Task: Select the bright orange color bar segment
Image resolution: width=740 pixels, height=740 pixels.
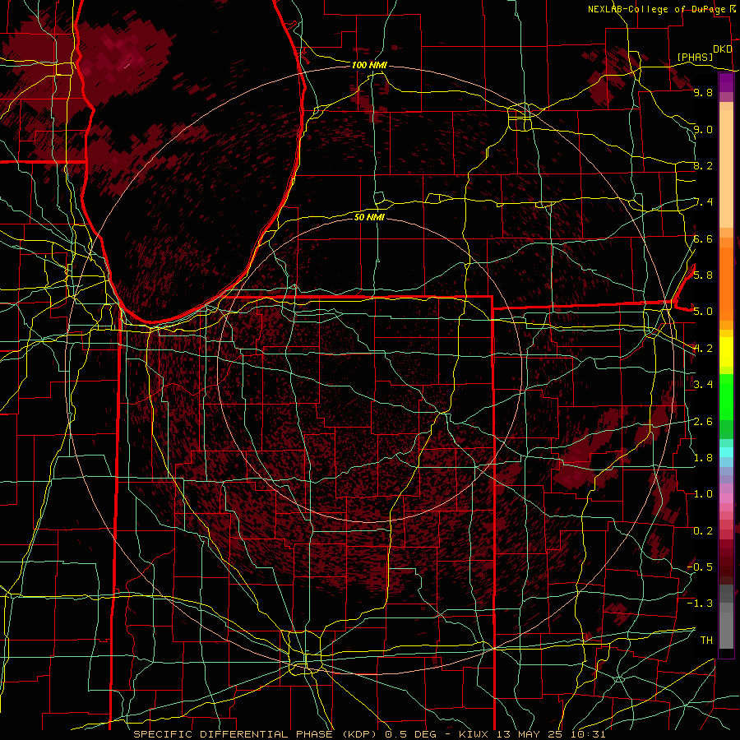Action: point(726,283)
